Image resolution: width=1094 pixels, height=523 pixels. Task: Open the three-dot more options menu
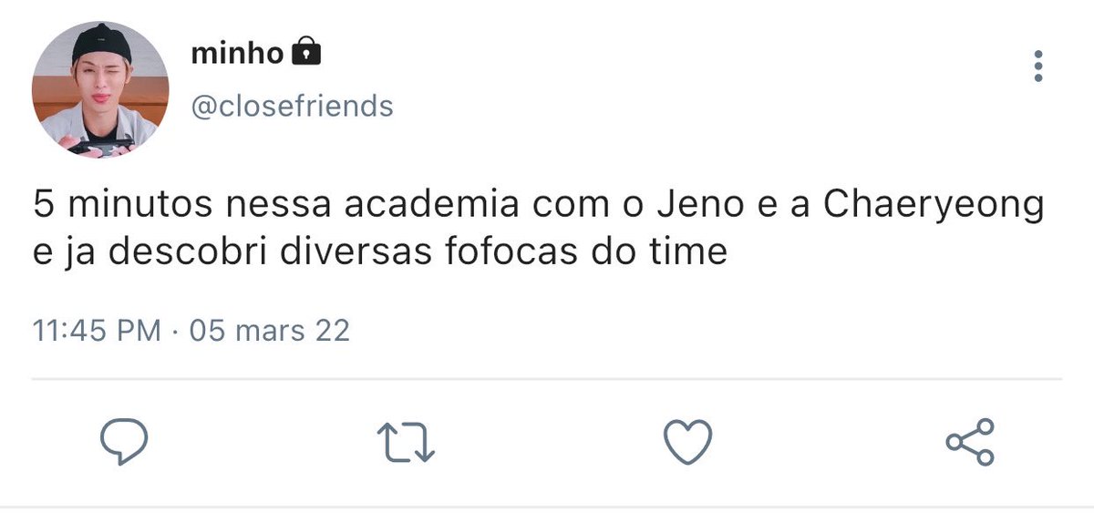pos(1038,67)
